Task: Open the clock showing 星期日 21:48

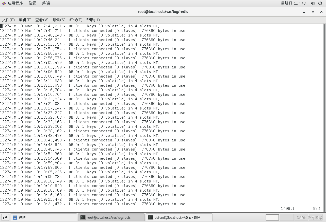Action: [x=293, y=3]
